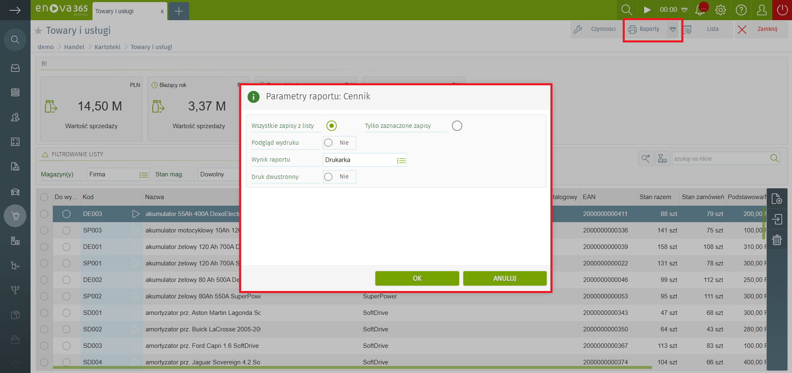The width and height of the screenshot is (792, 373).
Task: Click the help question mark icon
Action: point(741,10)
